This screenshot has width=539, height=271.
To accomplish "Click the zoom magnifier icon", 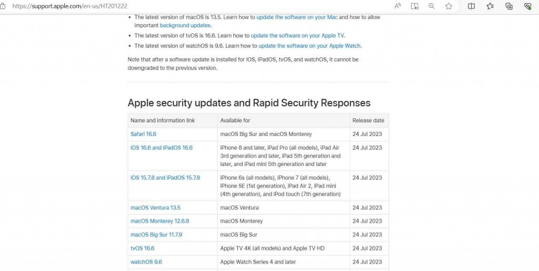I will click(432, 6).
